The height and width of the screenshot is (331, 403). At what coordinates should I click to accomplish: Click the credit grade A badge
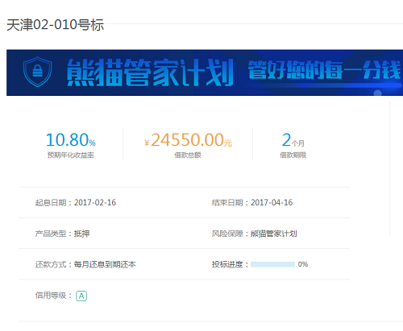tap(81, 296)
